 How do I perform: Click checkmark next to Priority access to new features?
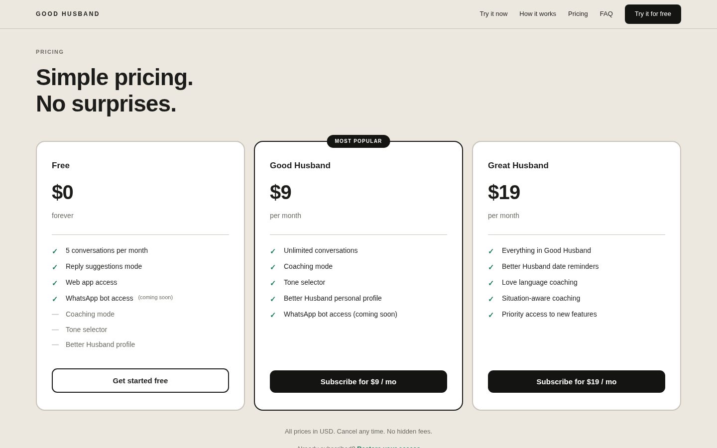[x=491, y=315]
